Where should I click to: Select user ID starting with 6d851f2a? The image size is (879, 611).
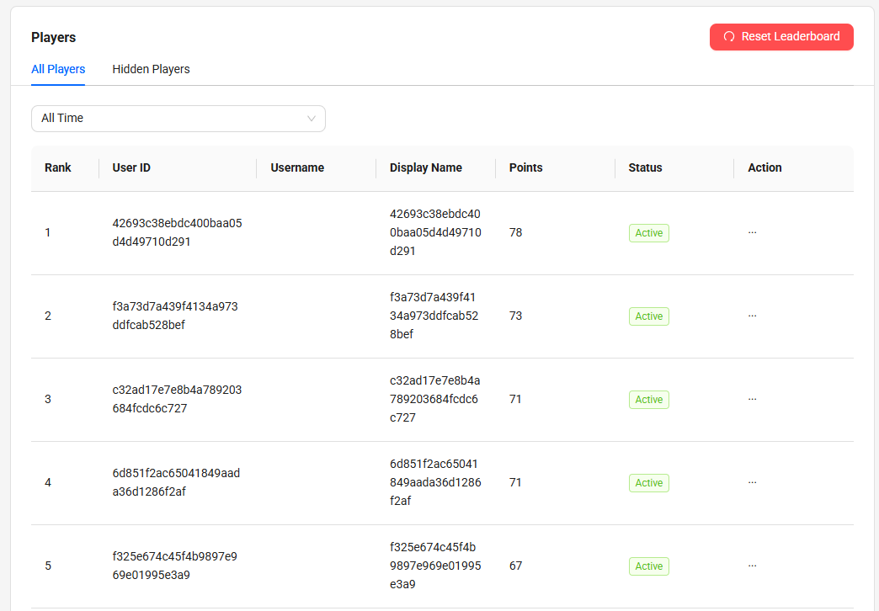(x=176, y=482)
